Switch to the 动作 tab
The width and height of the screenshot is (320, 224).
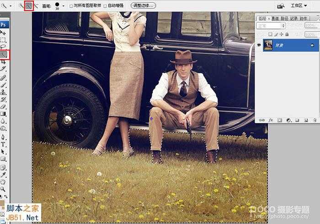coord(304,18)
